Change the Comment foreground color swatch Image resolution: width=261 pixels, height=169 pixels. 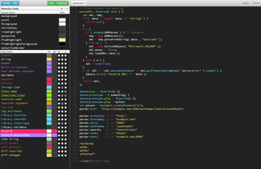pyautogui.click(x=49, y=55)
